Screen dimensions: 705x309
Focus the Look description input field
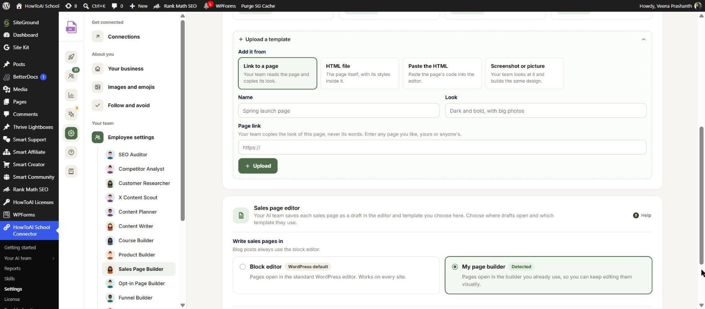click(545, 111)
